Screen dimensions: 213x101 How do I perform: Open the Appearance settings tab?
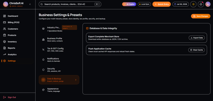click(x=59, y=90)
